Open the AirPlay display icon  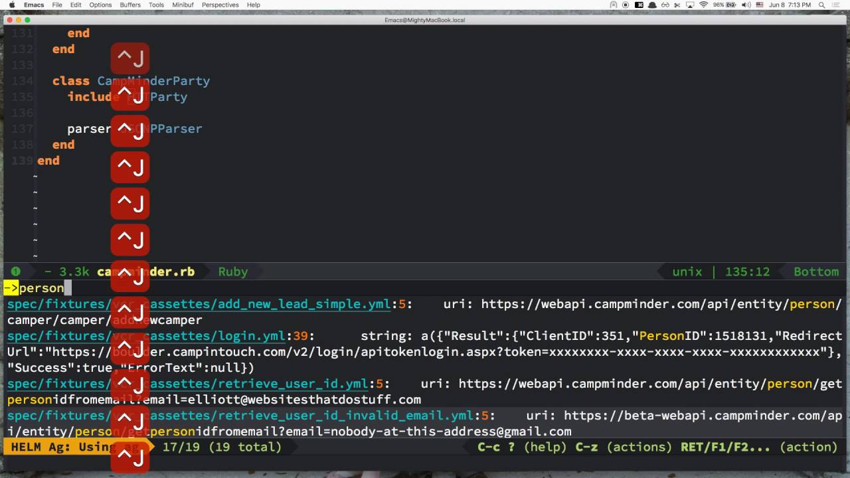691,5
